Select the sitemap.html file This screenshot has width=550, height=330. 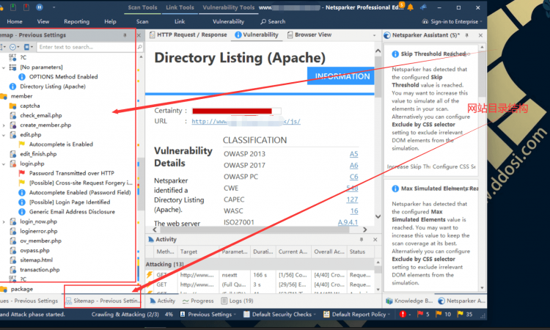tap(36, 260)
